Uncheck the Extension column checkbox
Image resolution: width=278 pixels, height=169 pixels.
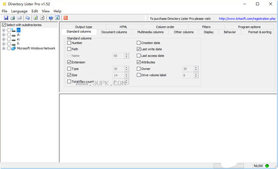point(69,62)
